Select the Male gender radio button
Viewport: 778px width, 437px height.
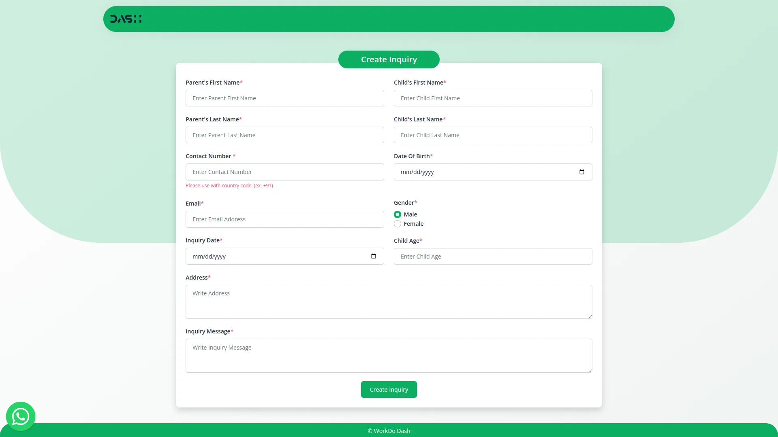[398, 214]
